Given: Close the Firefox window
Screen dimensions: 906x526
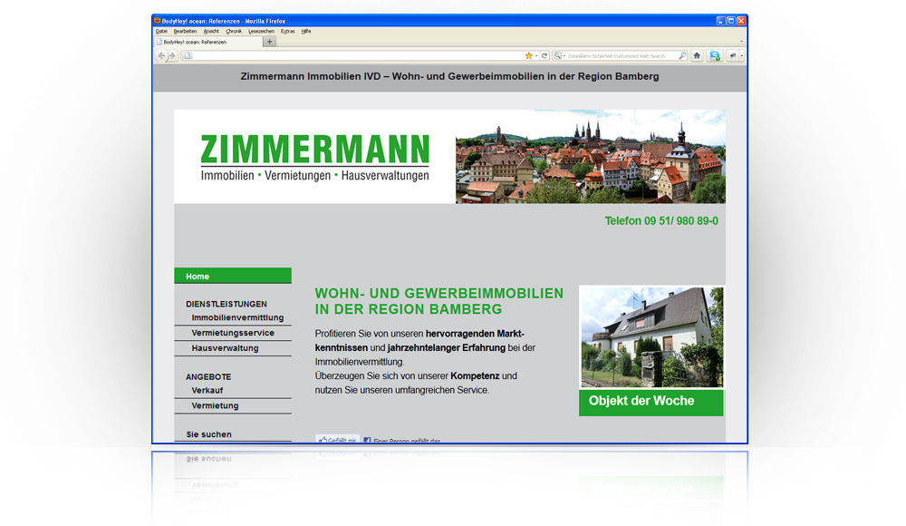Looking at the screenshot, I should [741, 21].
